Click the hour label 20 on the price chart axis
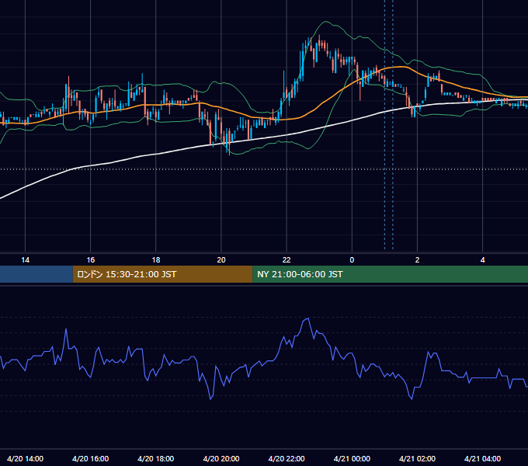Screen dimensions: 528x466 221,260
